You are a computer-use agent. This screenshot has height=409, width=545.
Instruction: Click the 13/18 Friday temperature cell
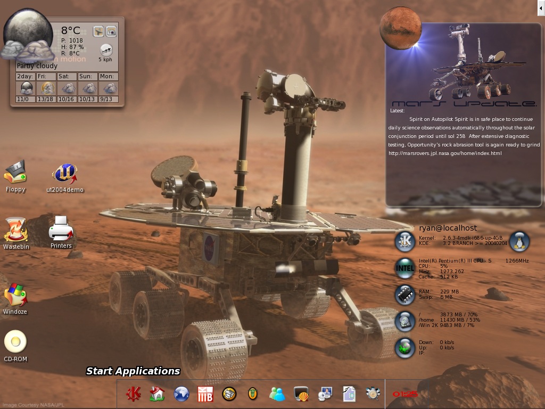click(46, 99)
